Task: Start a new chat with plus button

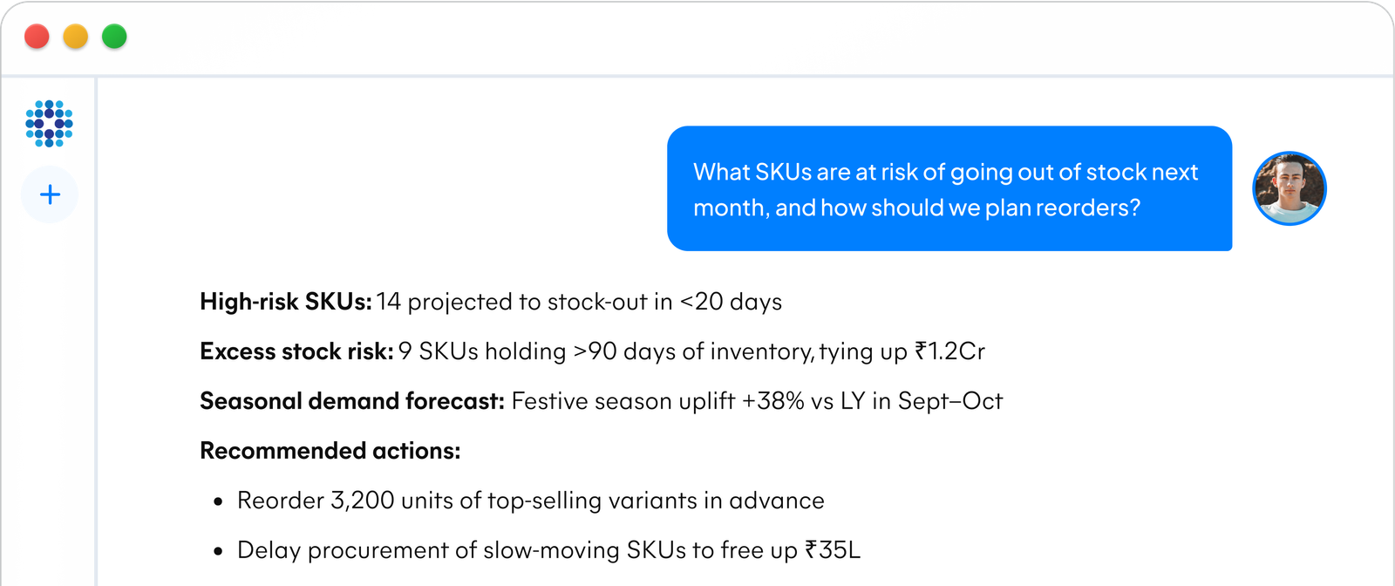Action: pos(50,194)
